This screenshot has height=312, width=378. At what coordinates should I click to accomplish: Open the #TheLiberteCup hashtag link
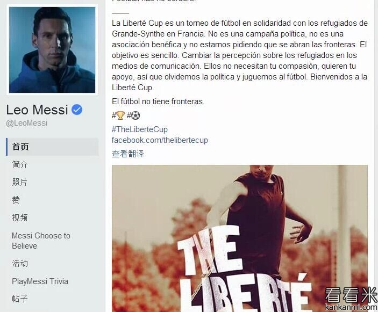(x=140, y=129)
